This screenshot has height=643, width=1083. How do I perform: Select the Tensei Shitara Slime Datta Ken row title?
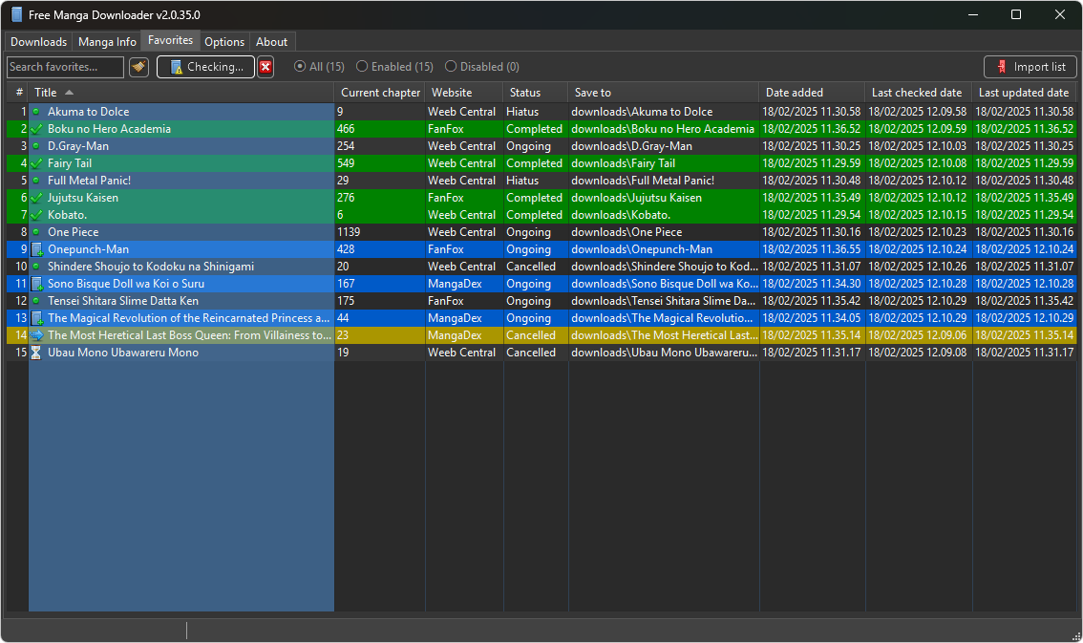123,301
